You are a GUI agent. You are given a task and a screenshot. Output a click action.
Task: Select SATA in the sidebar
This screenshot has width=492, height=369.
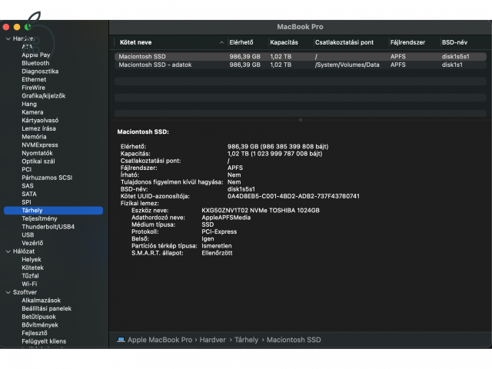(x=29, y=194)
